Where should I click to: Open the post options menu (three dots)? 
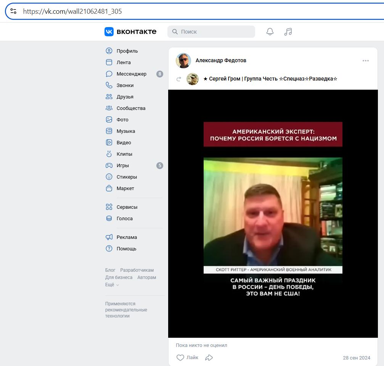tap(366, 60)
